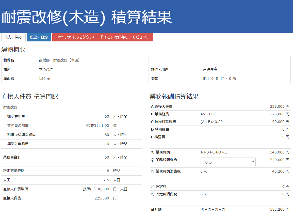Screen dimensions: 293x217
Task: Click the 人工 value 7.5
Action: [x=106, y=180]
